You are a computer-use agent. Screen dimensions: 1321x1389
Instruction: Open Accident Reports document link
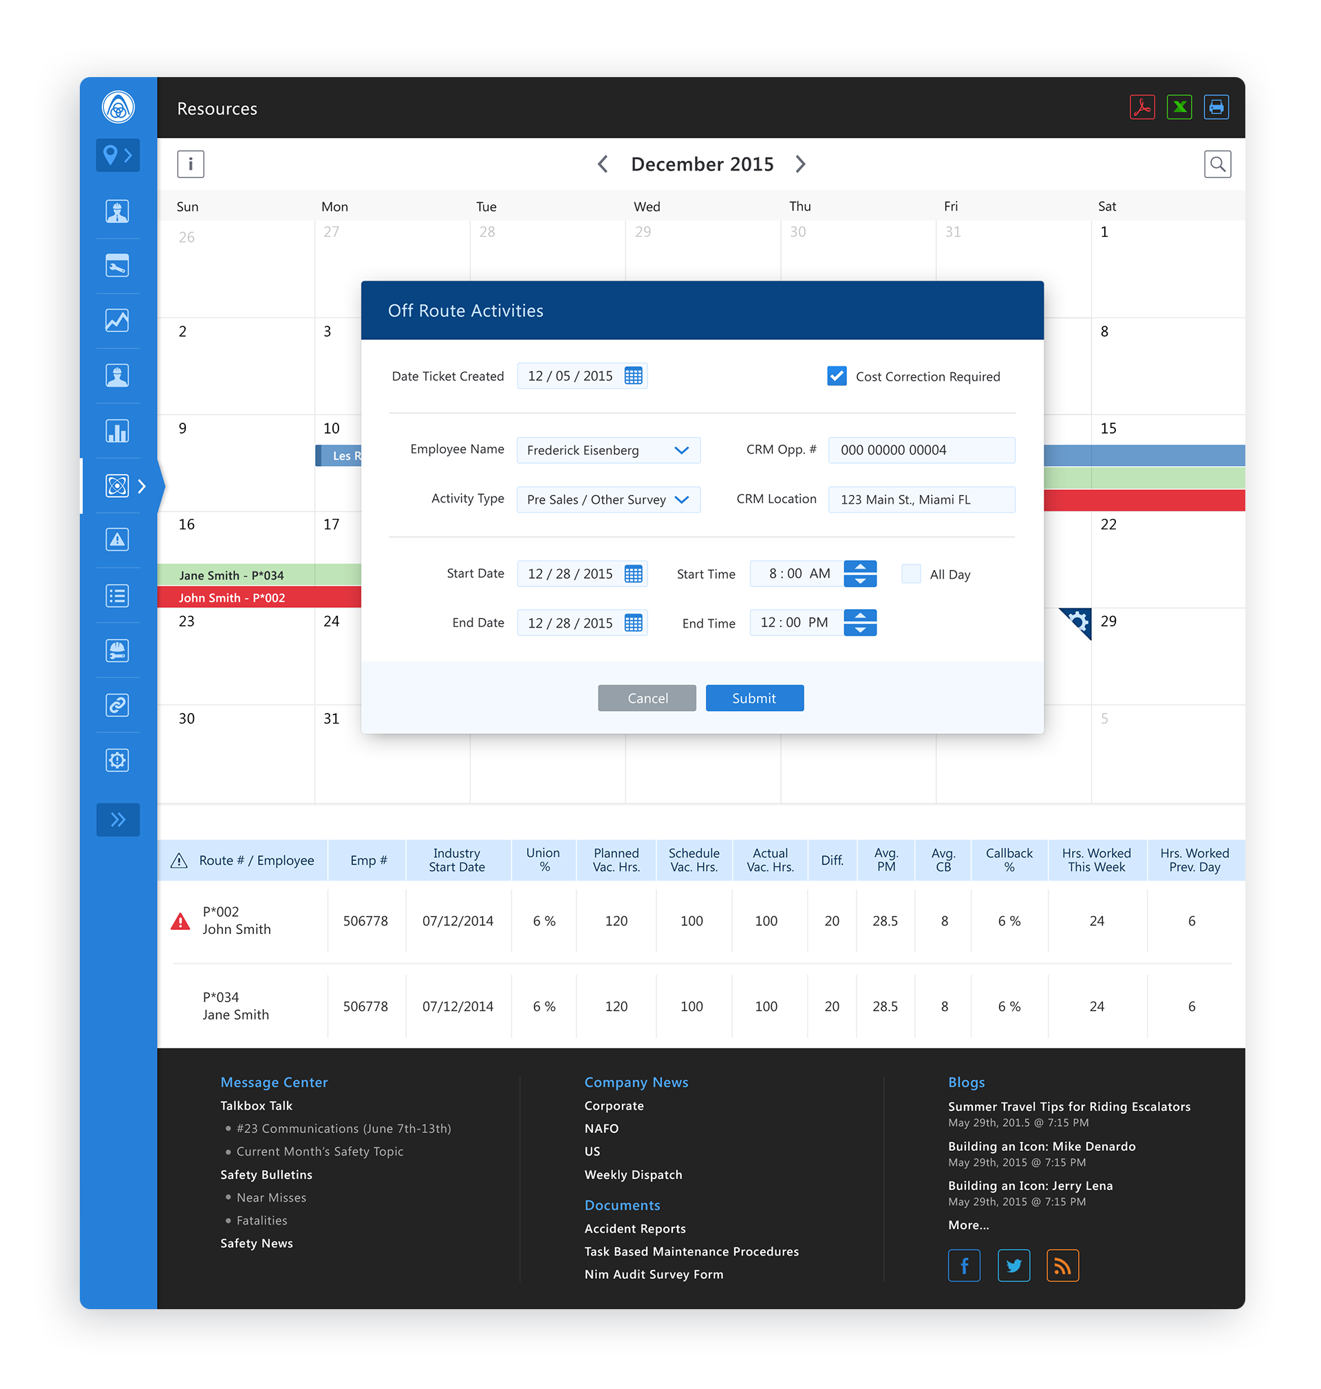pos(634,1229)
